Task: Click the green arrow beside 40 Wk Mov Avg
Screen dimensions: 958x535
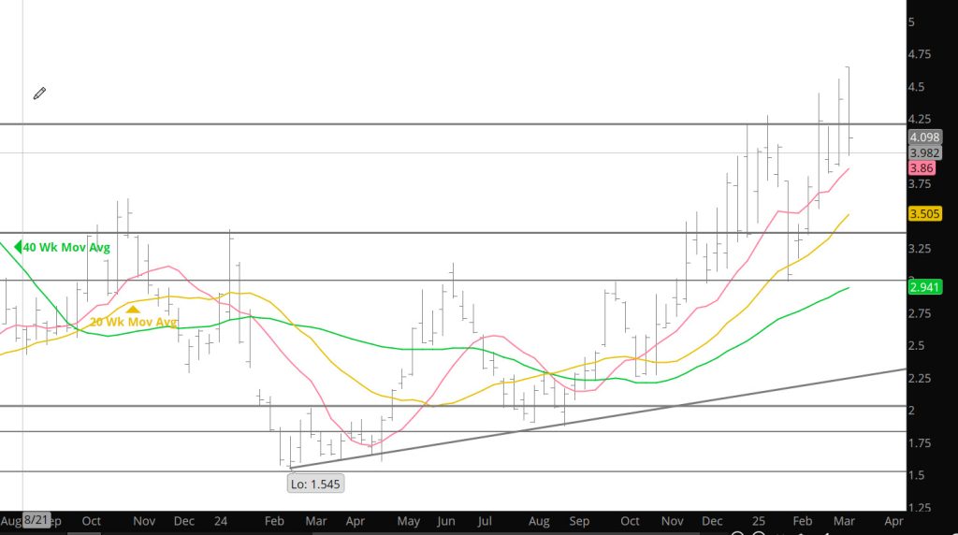Action: [17, 248]
